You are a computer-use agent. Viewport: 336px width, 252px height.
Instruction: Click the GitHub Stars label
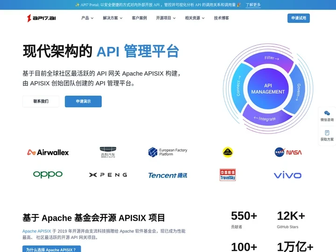pos(287,227)
